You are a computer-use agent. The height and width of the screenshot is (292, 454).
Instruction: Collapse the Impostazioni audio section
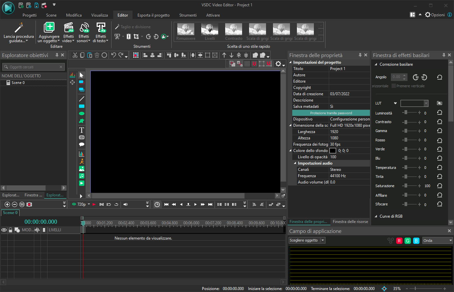click(295, 163)
